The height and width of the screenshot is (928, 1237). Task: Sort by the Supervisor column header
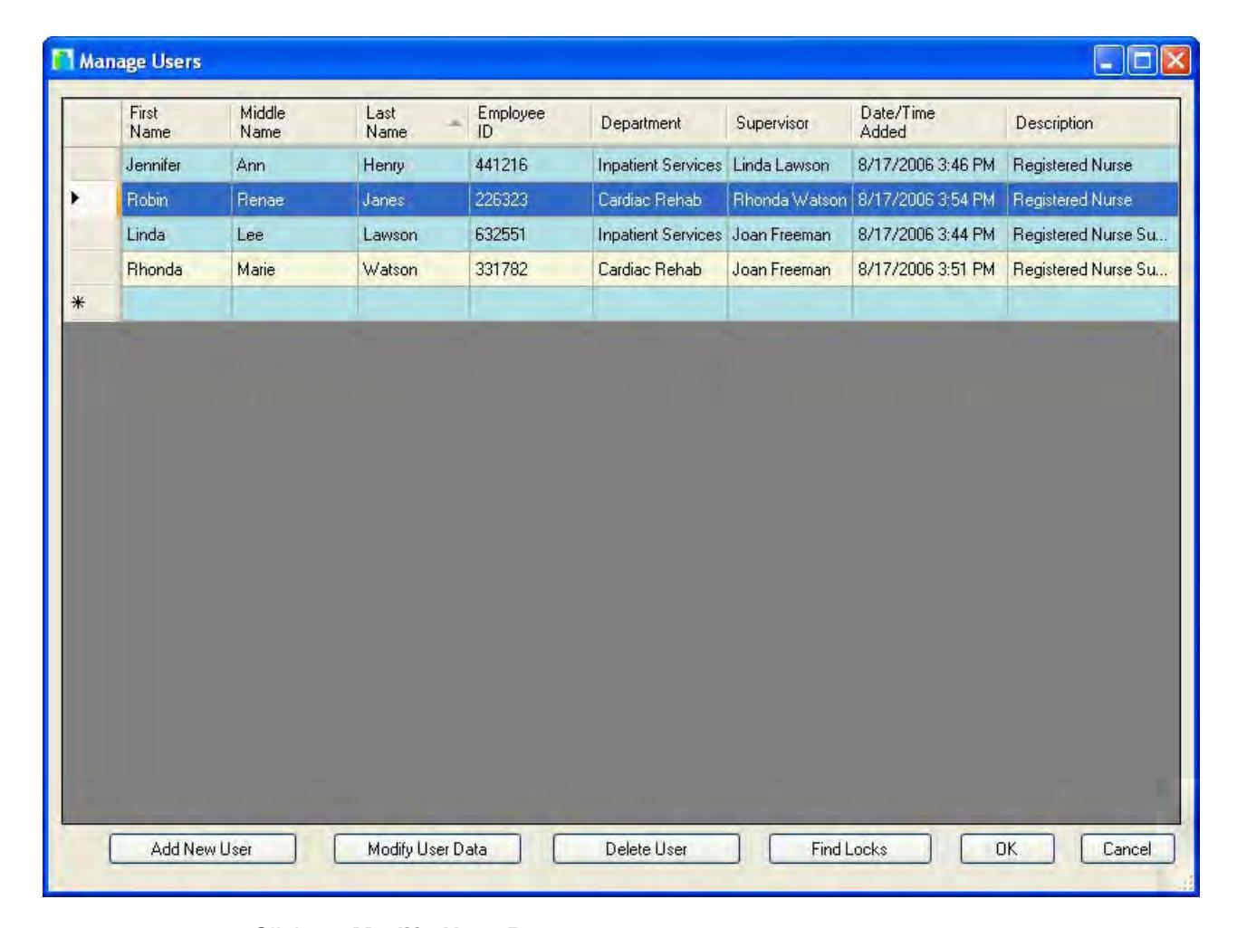click(x=789, y=122)
